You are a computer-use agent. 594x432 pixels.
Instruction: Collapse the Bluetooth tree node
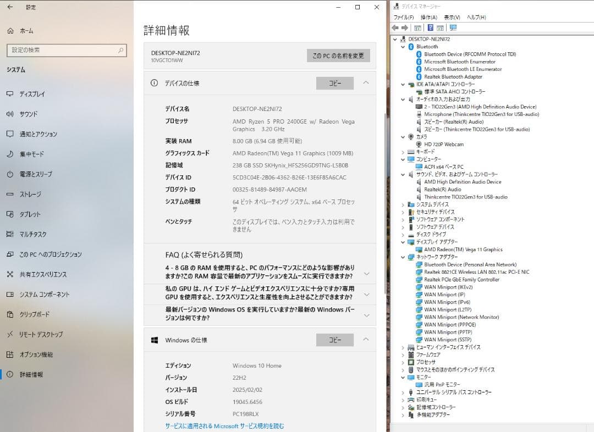point(403,47)
